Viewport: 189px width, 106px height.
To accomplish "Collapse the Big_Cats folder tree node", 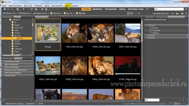I will pos(11,36).
